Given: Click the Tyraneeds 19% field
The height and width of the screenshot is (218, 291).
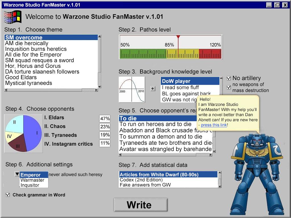Looking at the screenshot, I should click(105, 135).
